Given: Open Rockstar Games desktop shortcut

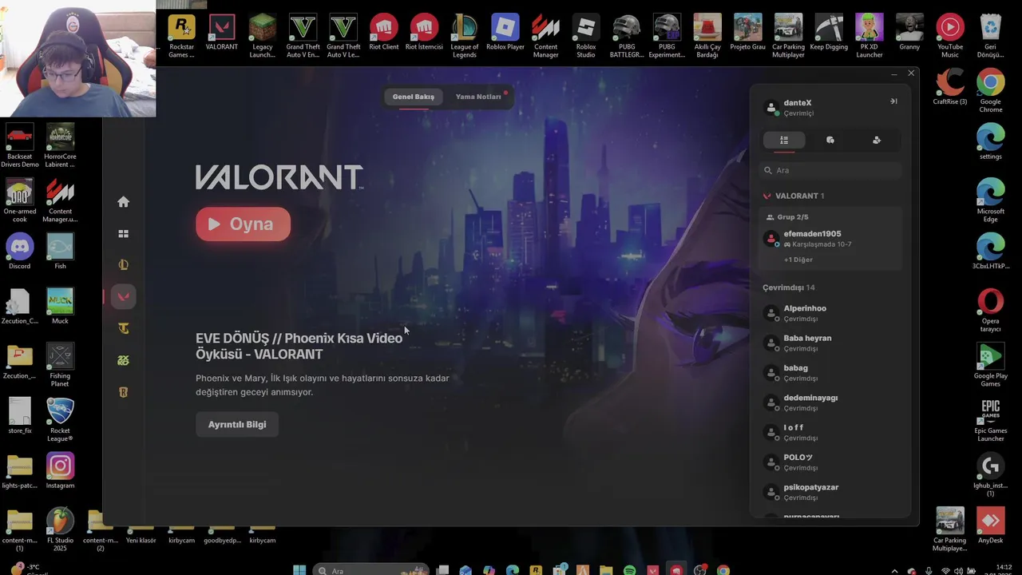Looking at the screenshot, I should pyautogui.click(x=181, y=36).
